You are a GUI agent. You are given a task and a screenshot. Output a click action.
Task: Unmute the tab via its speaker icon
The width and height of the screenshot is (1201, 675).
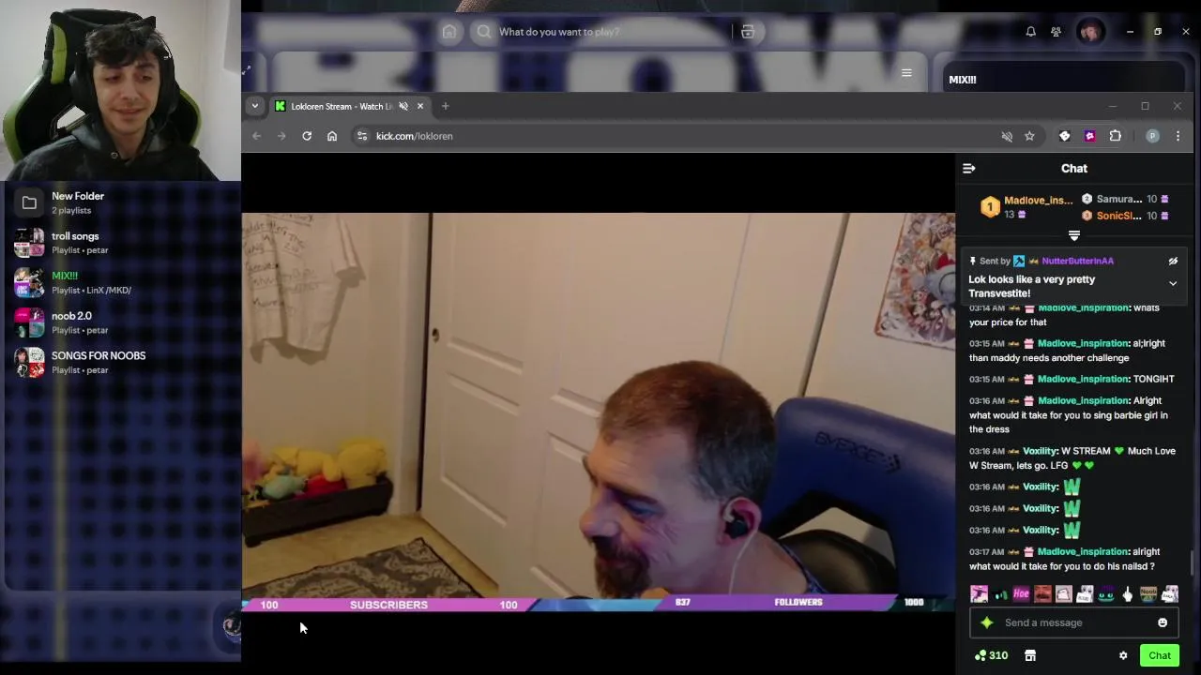(403, 106)
